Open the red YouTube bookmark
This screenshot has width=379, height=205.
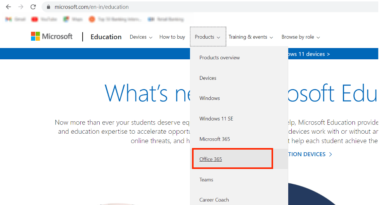(44, 19)
